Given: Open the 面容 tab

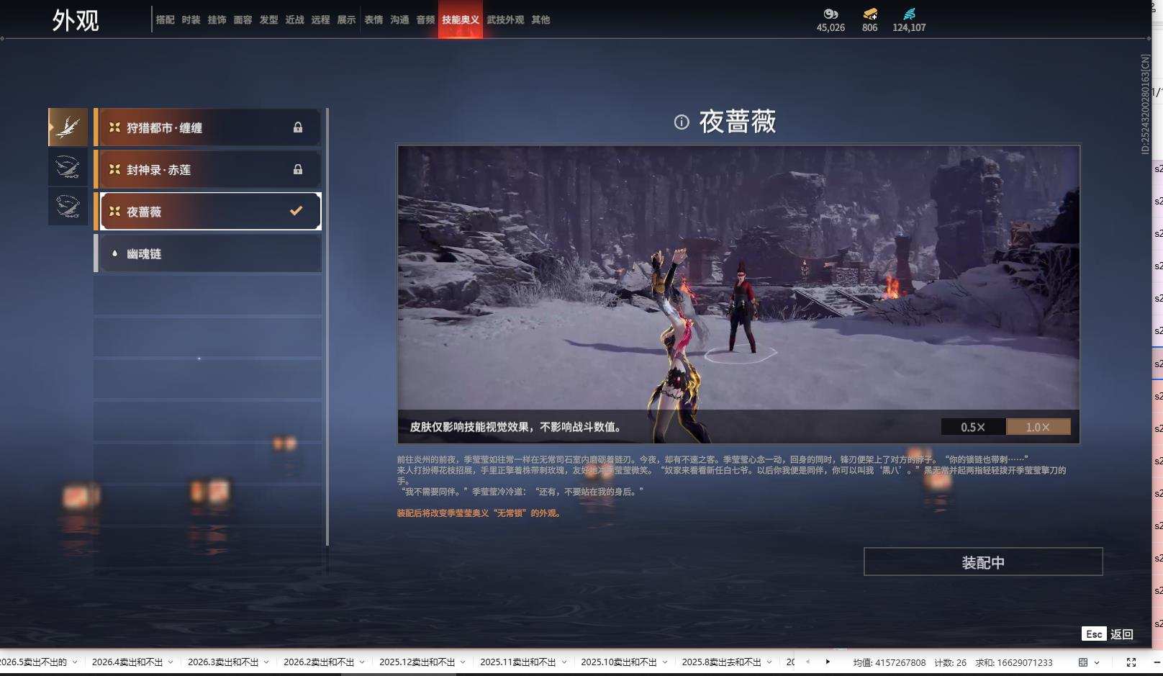Looking at the screenshot, I should (x=243, y=20).
